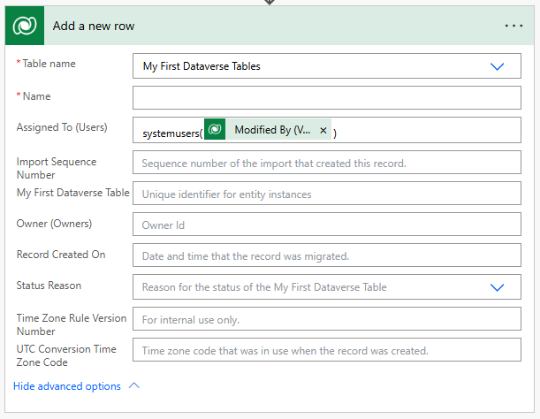Image resolution: width=540 pixels, height=419 pixels.
Task: Click the Hide advanced options link
Action: (x=67, y=386)
